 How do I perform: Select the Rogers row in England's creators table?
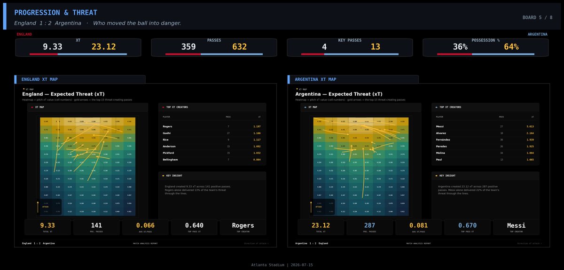click(x=212, y=126)
